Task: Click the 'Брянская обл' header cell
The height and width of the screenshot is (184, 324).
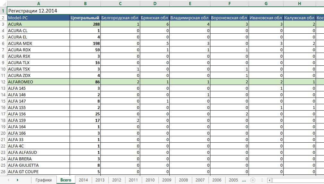Action: tap(155, 18)
